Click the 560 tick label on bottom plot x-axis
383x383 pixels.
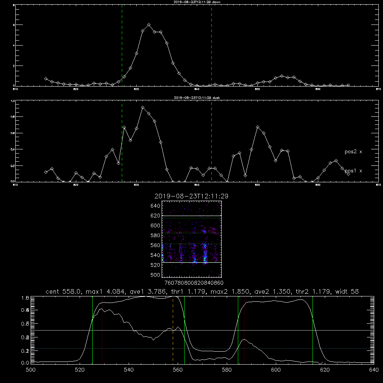(178, 370)
